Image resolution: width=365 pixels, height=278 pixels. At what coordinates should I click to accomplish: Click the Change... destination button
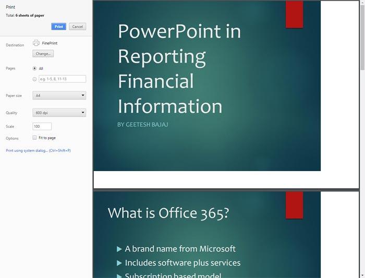[43, 54]
